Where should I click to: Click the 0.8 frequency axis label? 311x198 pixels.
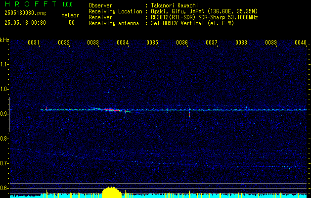4,139
